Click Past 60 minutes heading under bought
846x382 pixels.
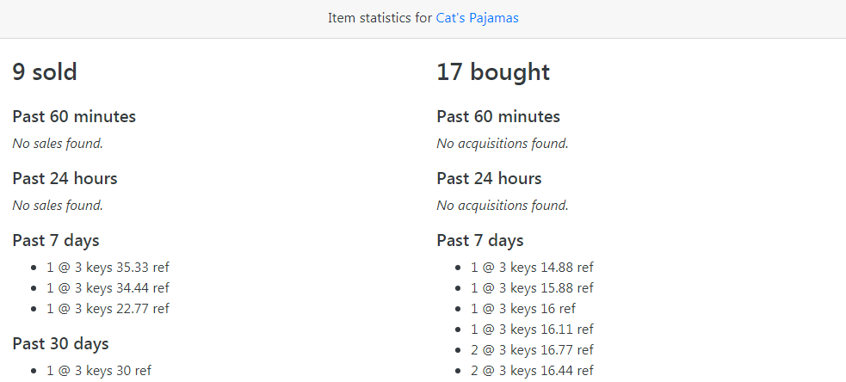coord(498,117)
